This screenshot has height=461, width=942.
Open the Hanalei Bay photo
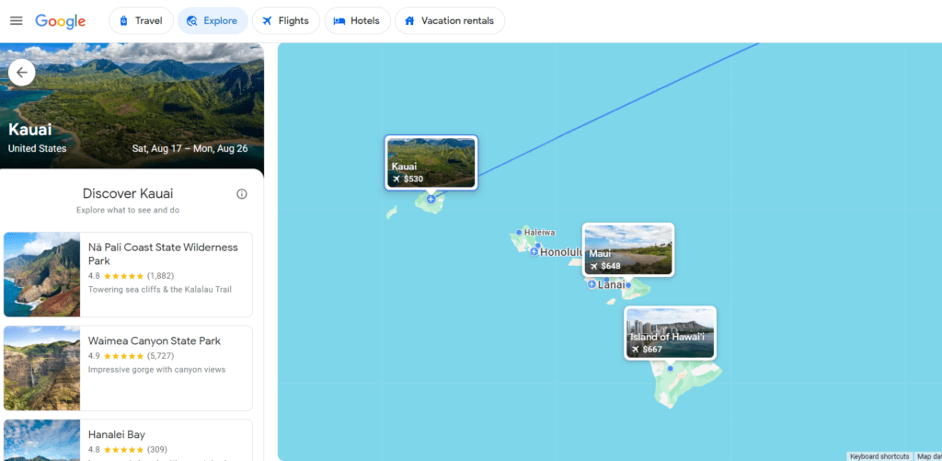click(42, 440)
